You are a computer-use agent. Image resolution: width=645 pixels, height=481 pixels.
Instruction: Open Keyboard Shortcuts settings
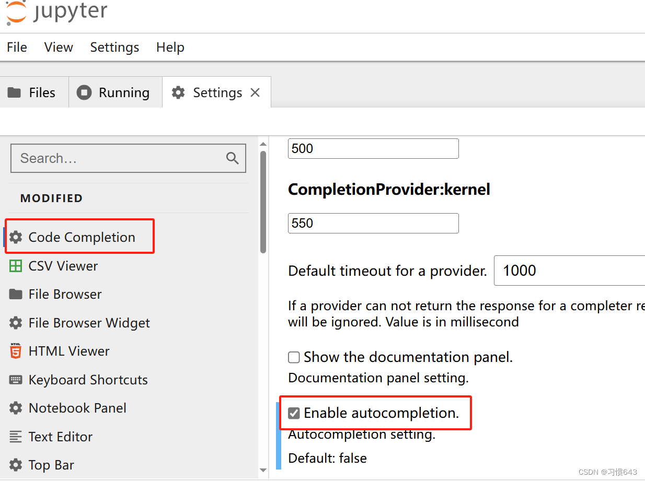click(88, 380)
